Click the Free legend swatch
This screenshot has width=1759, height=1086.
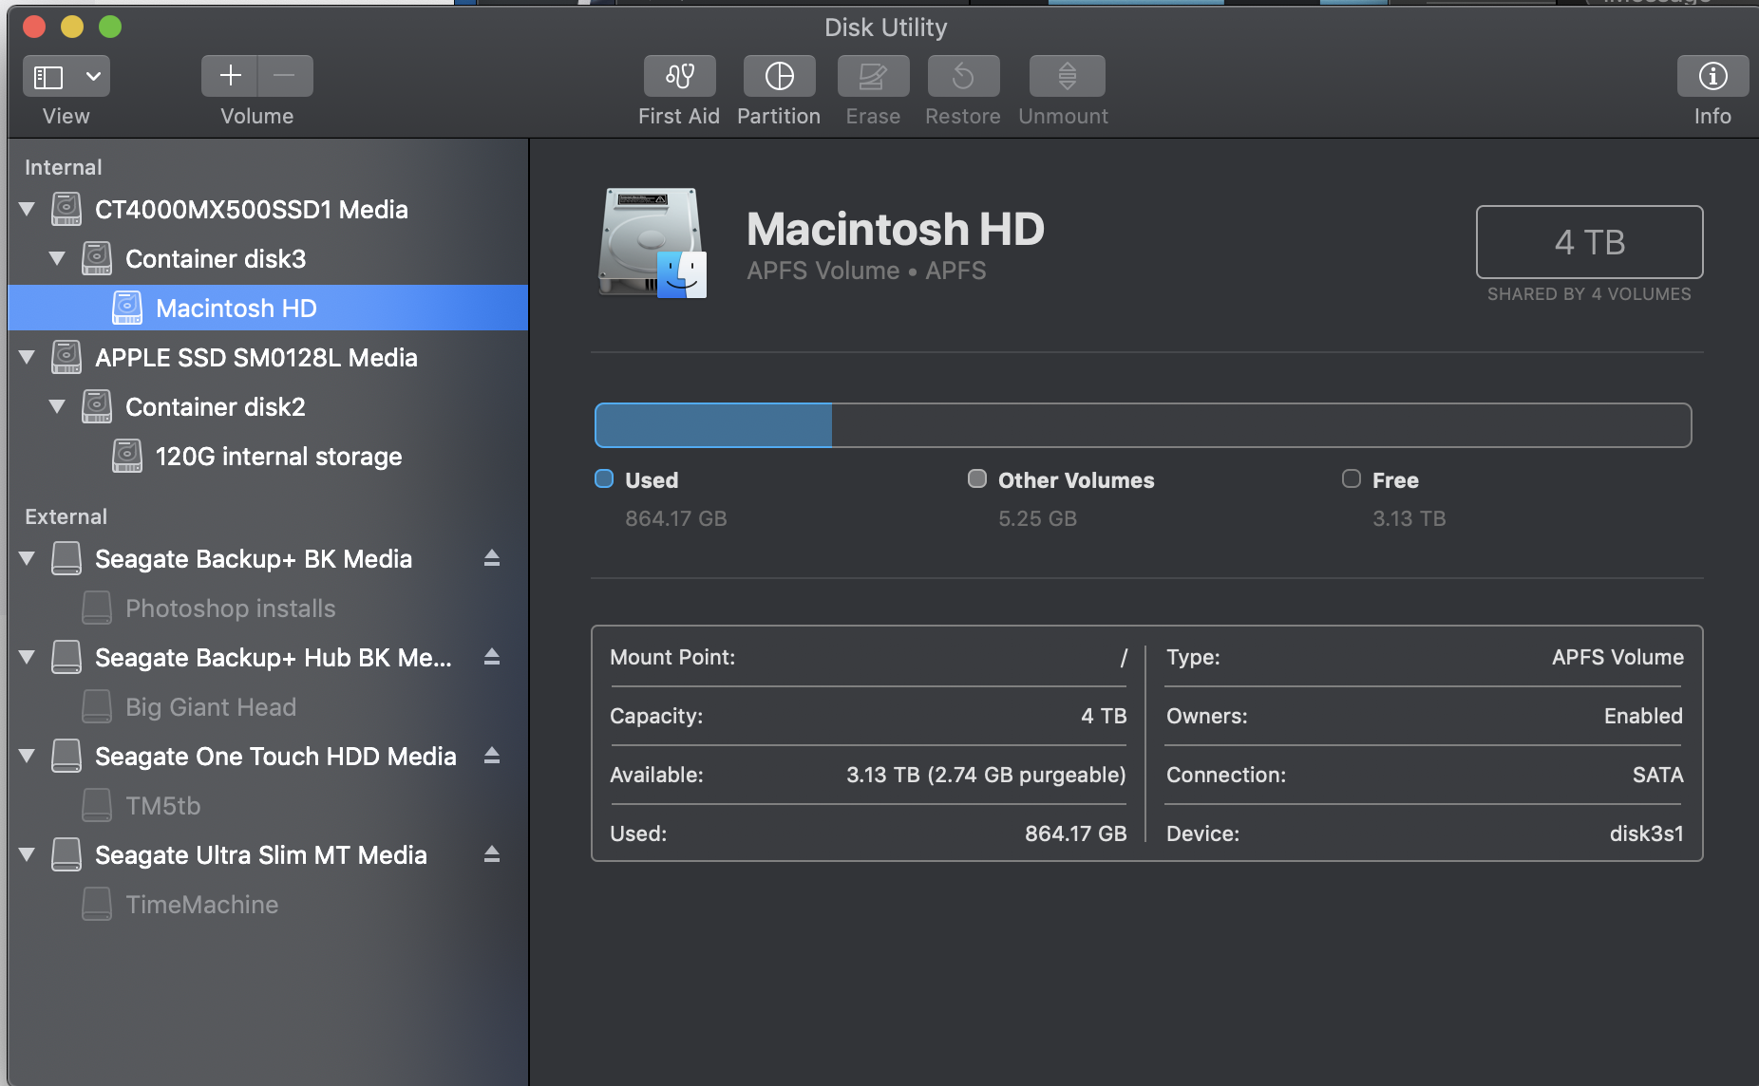[1352, 478]
